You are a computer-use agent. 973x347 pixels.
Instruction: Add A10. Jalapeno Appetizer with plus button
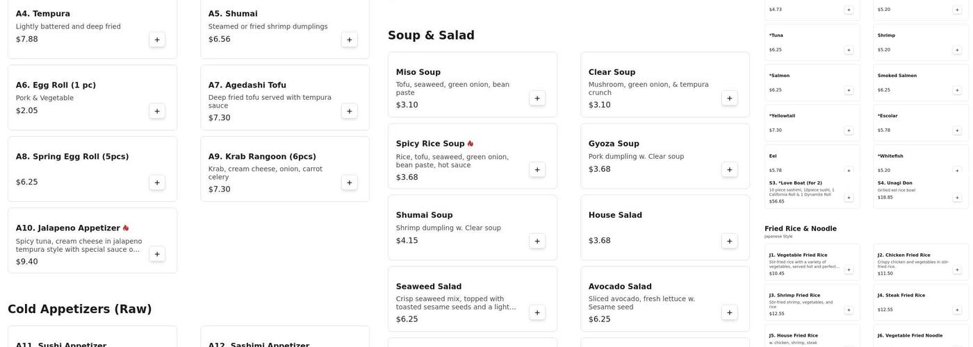tap(157, 254)
